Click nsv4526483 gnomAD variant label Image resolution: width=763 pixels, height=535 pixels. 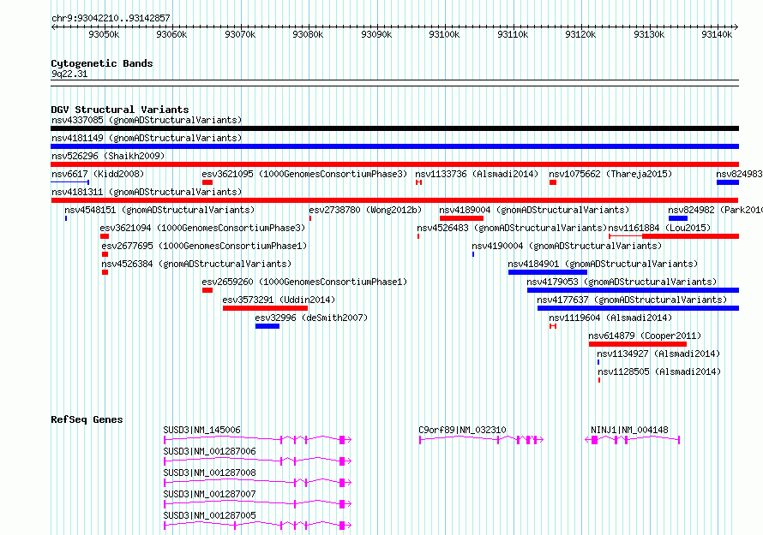tap(512, 228)
